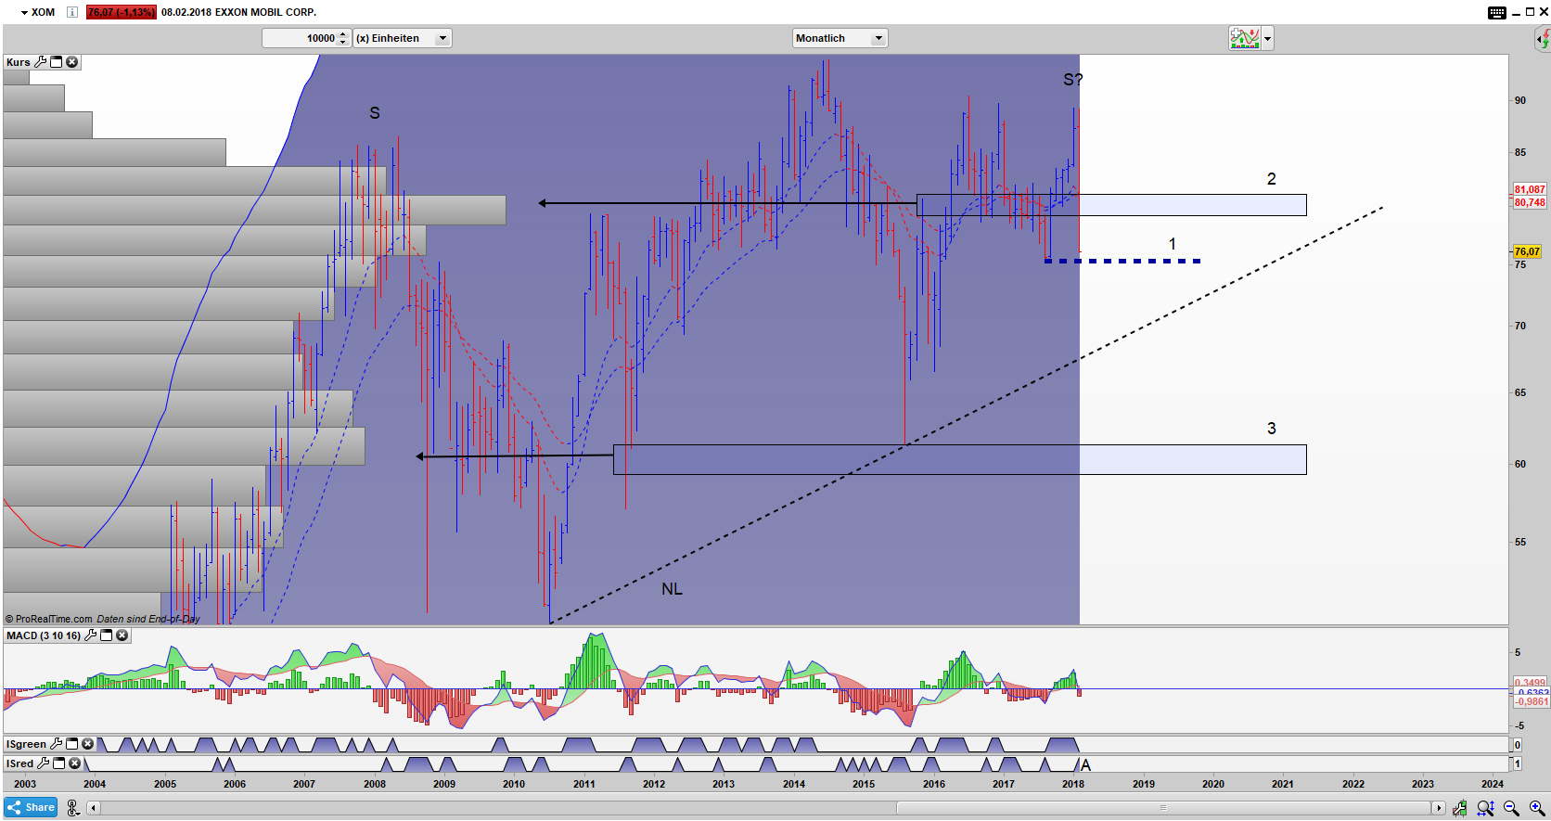Toggle maximize on the Kurs panel

56,62
